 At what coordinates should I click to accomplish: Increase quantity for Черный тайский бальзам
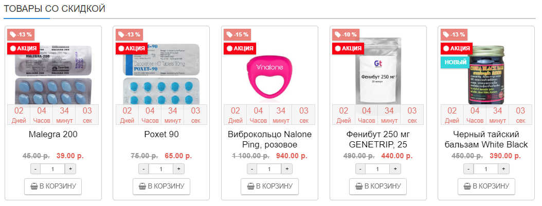[x=504, y=169]
